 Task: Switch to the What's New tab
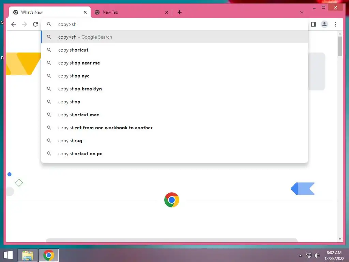click(x=50, y=12)
